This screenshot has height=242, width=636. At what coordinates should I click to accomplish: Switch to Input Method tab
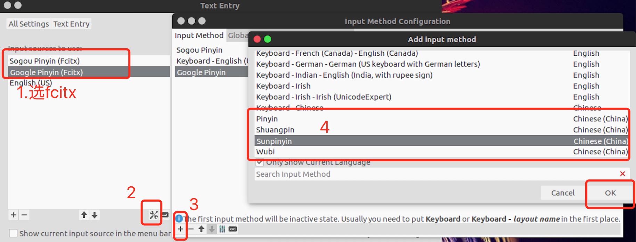(x=199, y=35)
